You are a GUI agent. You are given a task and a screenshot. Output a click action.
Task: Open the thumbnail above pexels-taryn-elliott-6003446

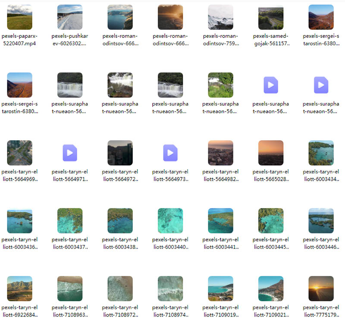pos(321,221)
